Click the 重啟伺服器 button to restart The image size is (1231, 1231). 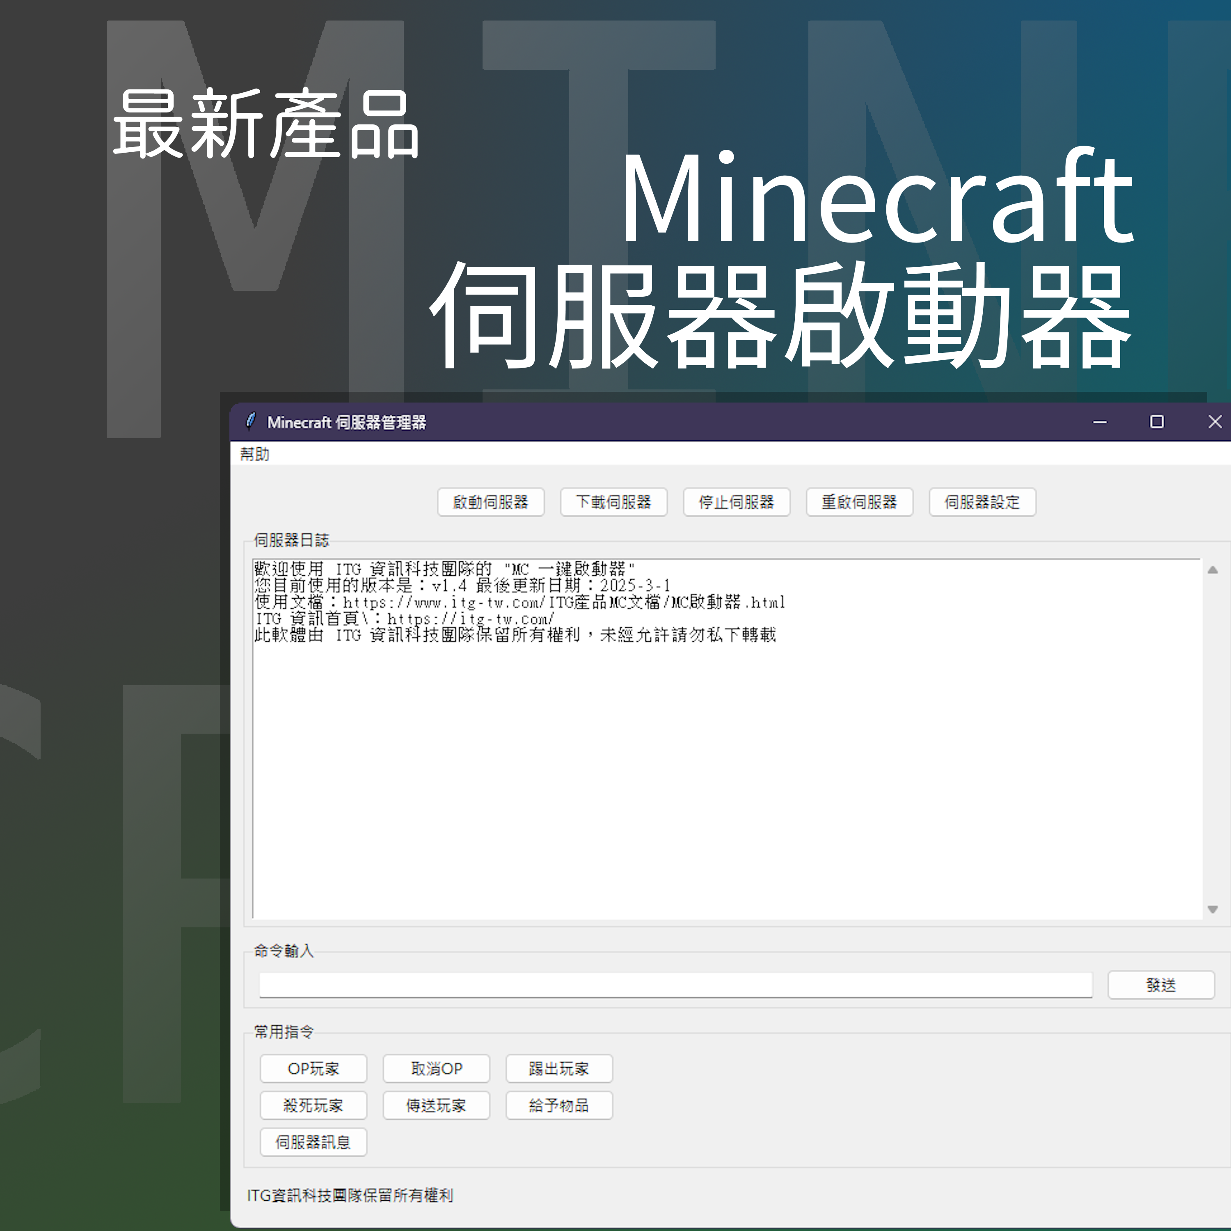(x=860, y=503)
